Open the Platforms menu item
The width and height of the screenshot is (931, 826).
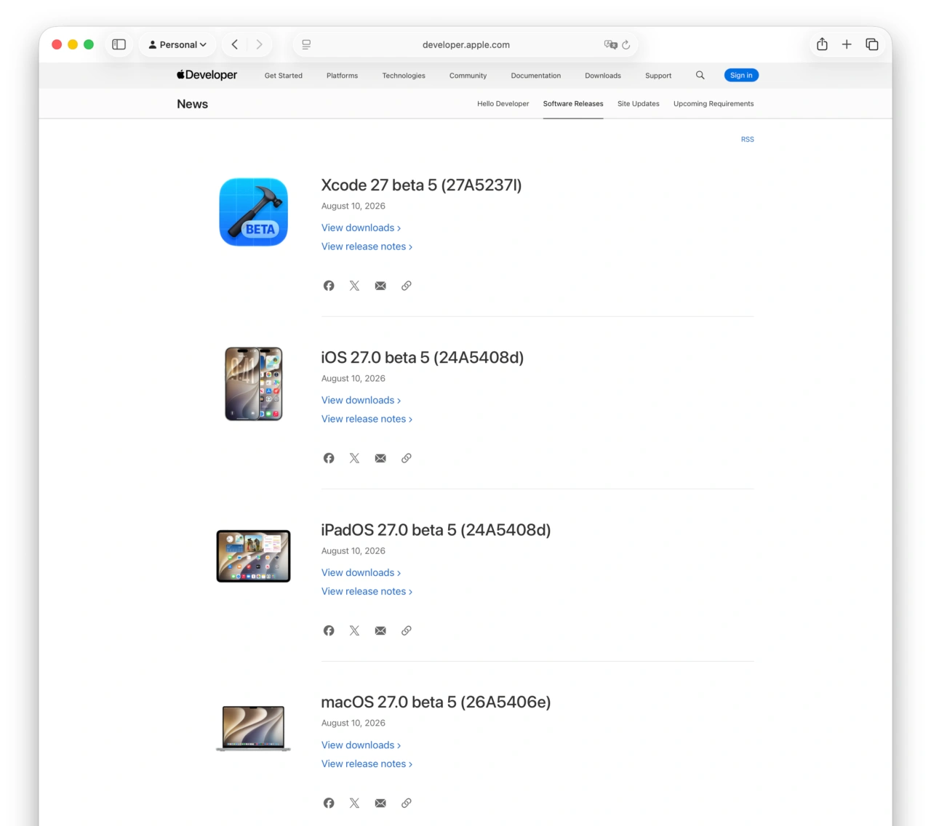[x=342, y=76]
